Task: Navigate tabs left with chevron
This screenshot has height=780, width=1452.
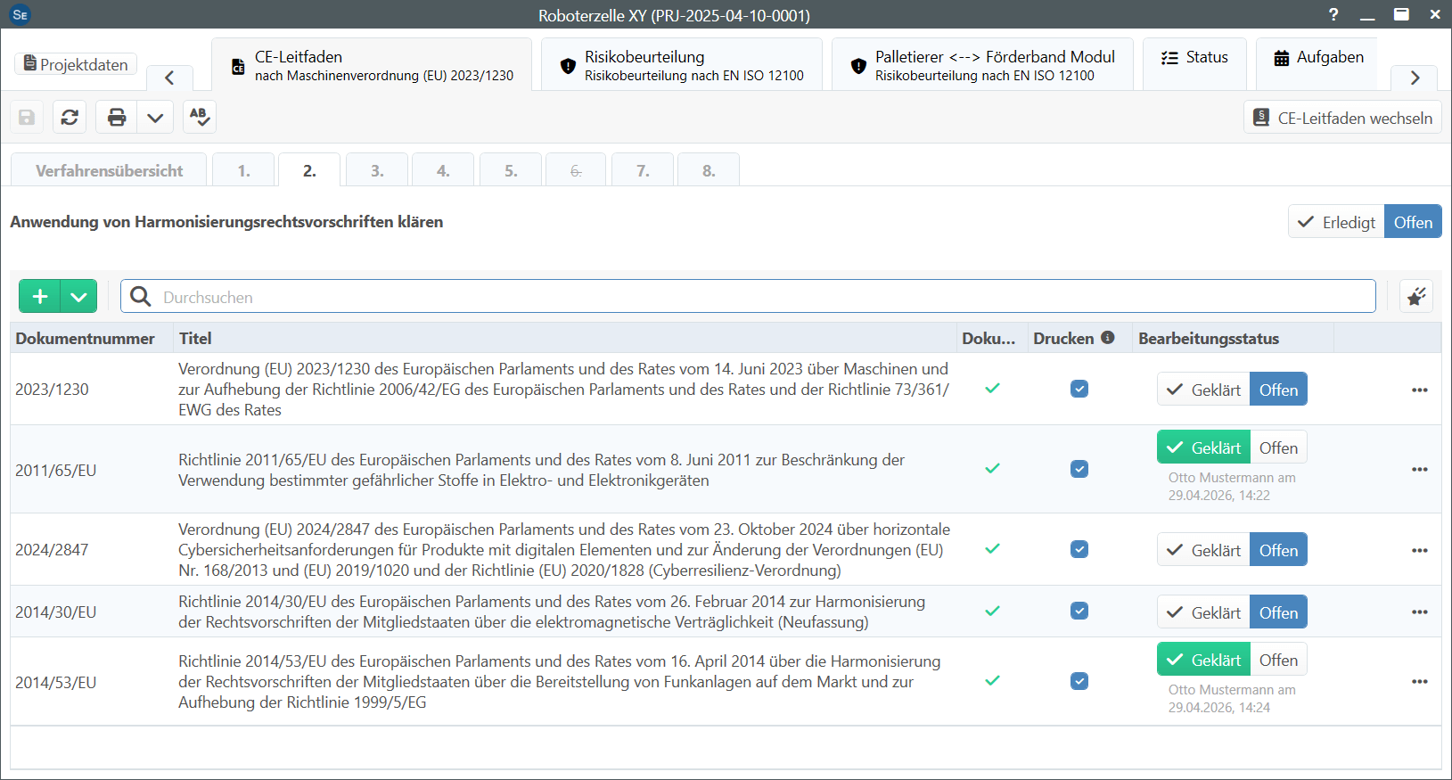Action: 169,78
